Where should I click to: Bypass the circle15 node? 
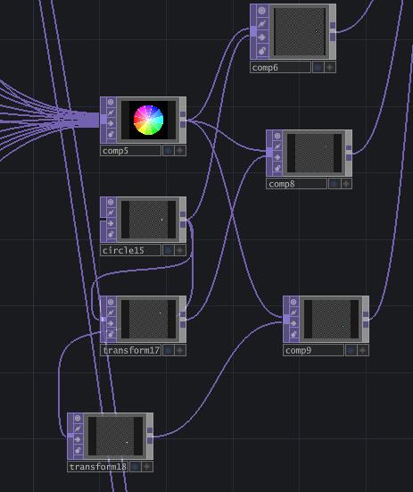[111, 223]
